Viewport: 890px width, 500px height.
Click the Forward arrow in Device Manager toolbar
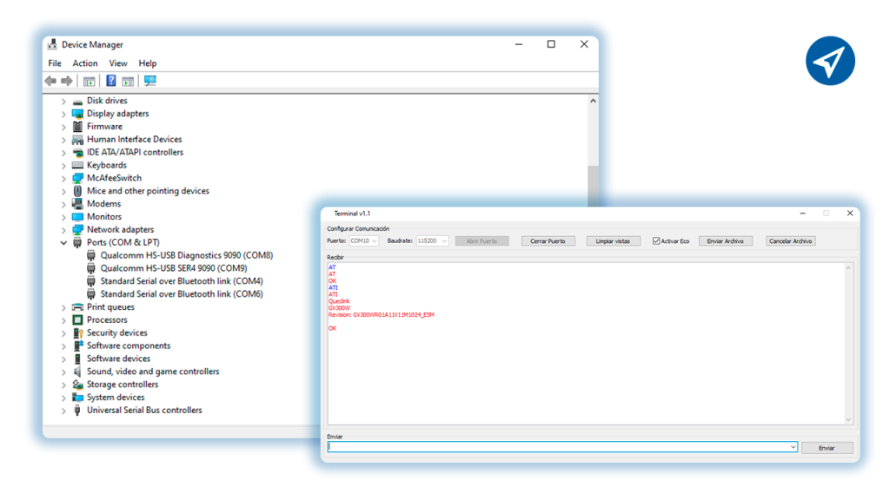click(67, 81)
